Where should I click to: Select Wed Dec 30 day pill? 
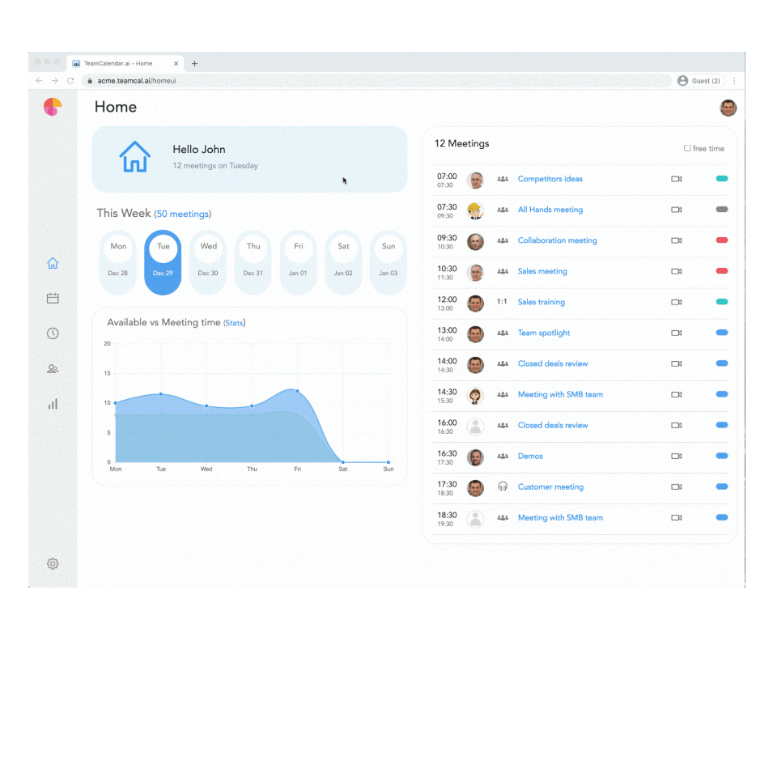tap(208, 262)
